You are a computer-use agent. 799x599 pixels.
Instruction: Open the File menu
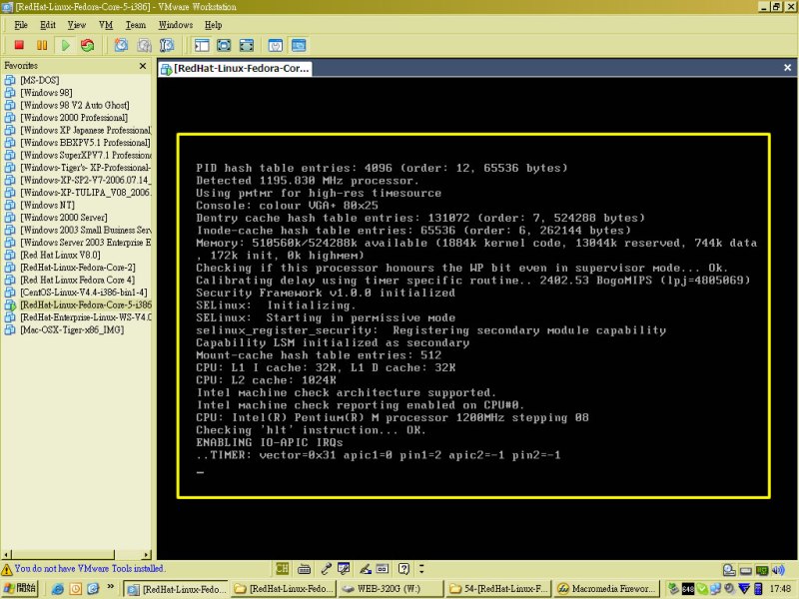click(21, 25)
